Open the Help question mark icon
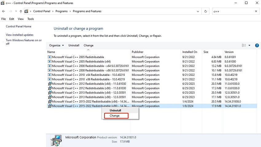The height and width of the screenshot is (147, 261). point(257,45)
